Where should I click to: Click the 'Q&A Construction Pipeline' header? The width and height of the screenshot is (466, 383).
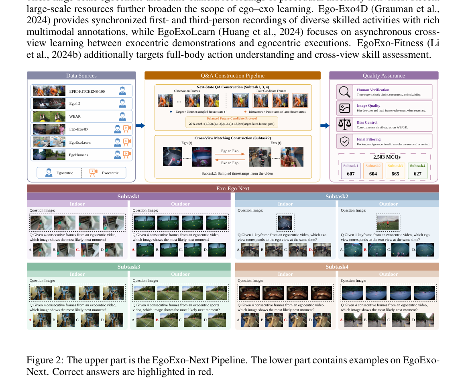click(232, 75)
